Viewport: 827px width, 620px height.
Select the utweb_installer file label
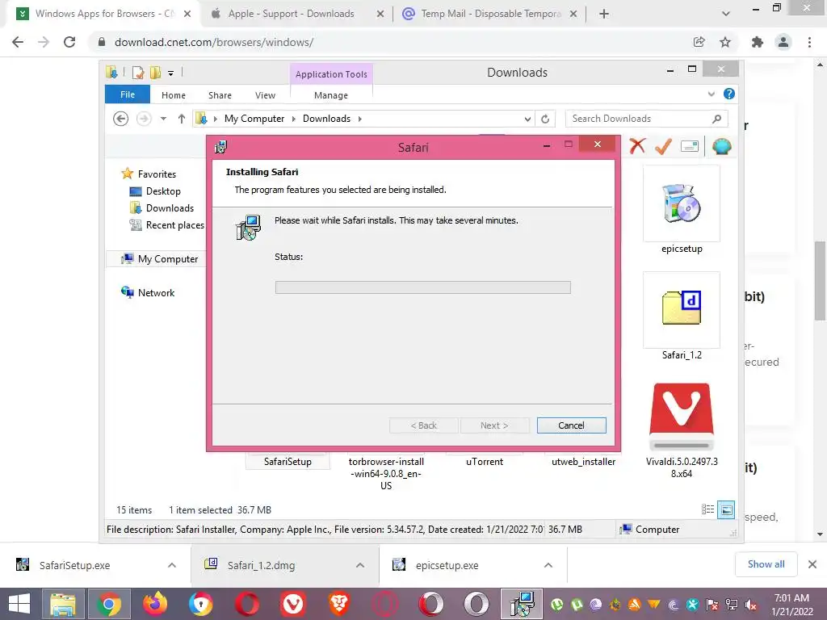[x=583, y=461]
